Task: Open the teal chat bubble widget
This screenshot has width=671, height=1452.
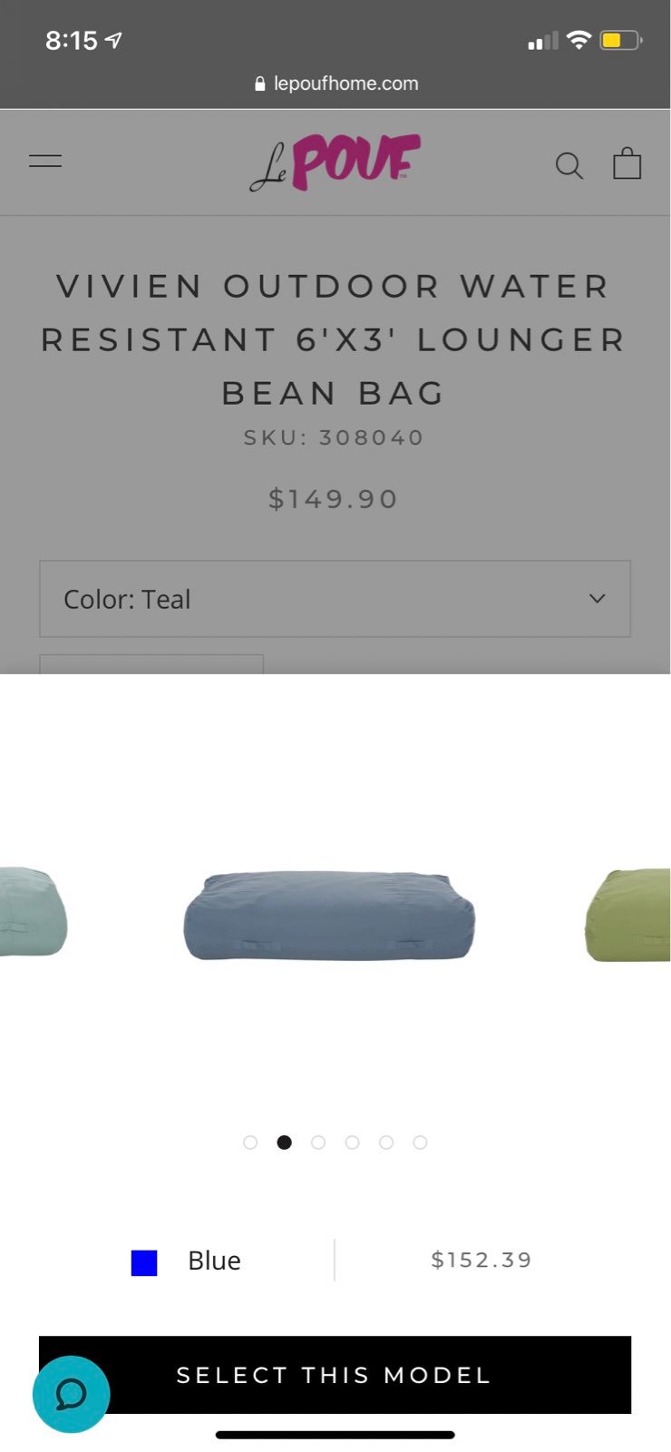Action: 71,1394
